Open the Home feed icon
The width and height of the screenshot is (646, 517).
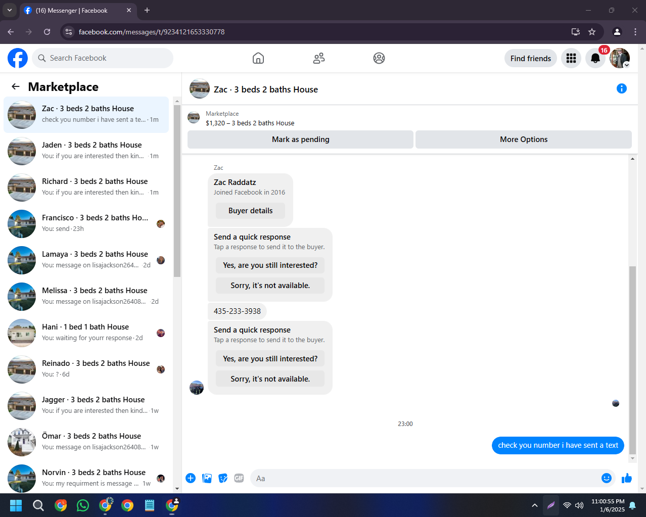(258, 58)
